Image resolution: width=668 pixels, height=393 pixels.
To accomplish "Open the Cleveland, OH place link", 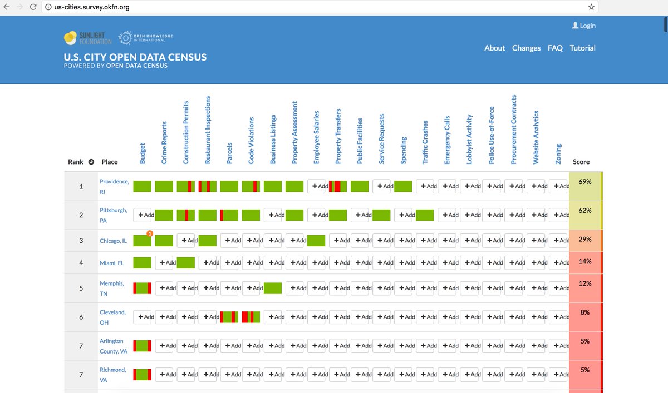I will pyautogui.click(x=113, y=317).
